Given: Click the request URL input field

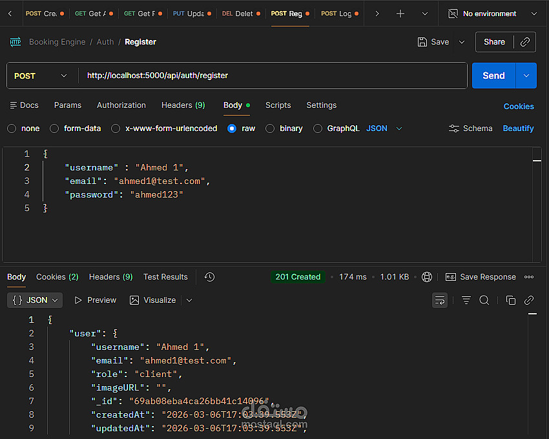Looking at the screenshot, I should [x=271, y=76].
